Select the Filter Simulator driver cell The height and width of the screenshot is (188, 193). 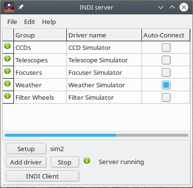pyautogui.click(x=104, y=97)
